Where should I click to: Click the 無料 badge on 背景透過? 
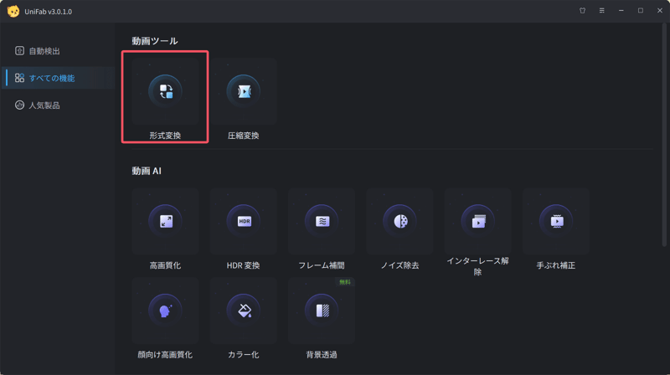click(344, 283)
